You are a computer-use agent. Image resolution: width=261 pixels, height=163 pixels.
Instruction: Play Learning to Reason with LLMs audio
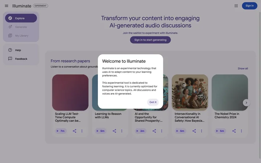coord(100,131)
